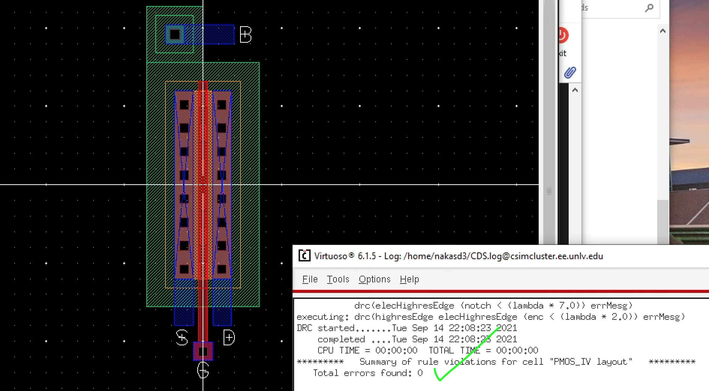Select the D drain pin label
This screenshot has height=391, width=709.
point(229,338)
